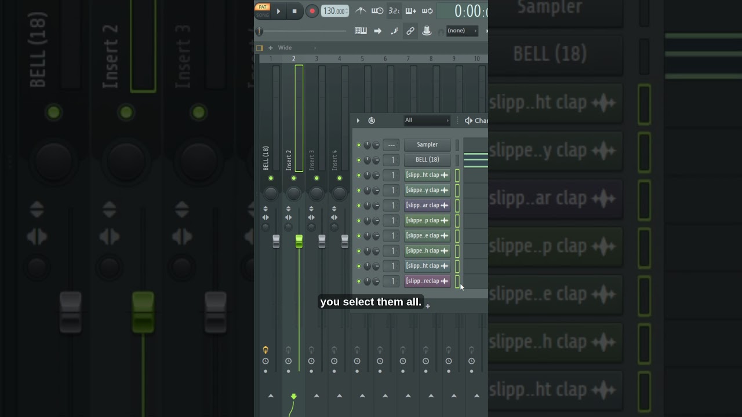Click mixer track number for slippe..h clap

391,251
